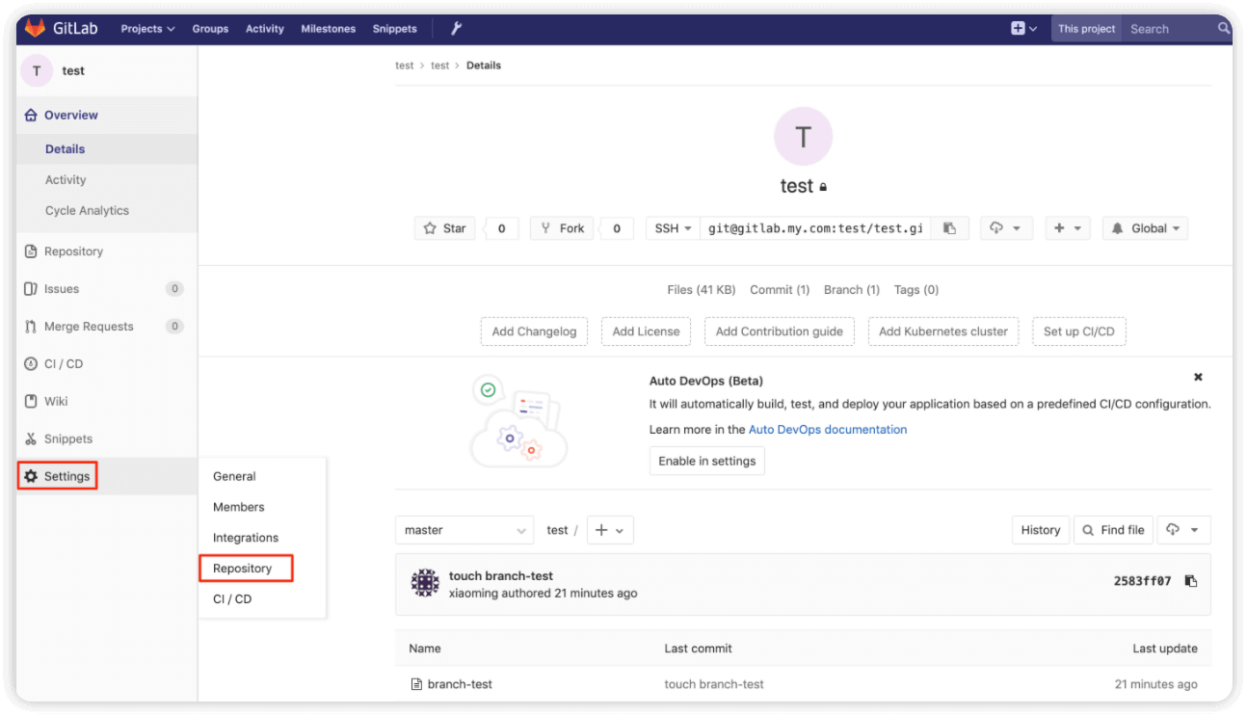This screenshot has height=716, width=1247.
Task: Open the new item plus menu in navbar
Action: [x=1023, y=29]
